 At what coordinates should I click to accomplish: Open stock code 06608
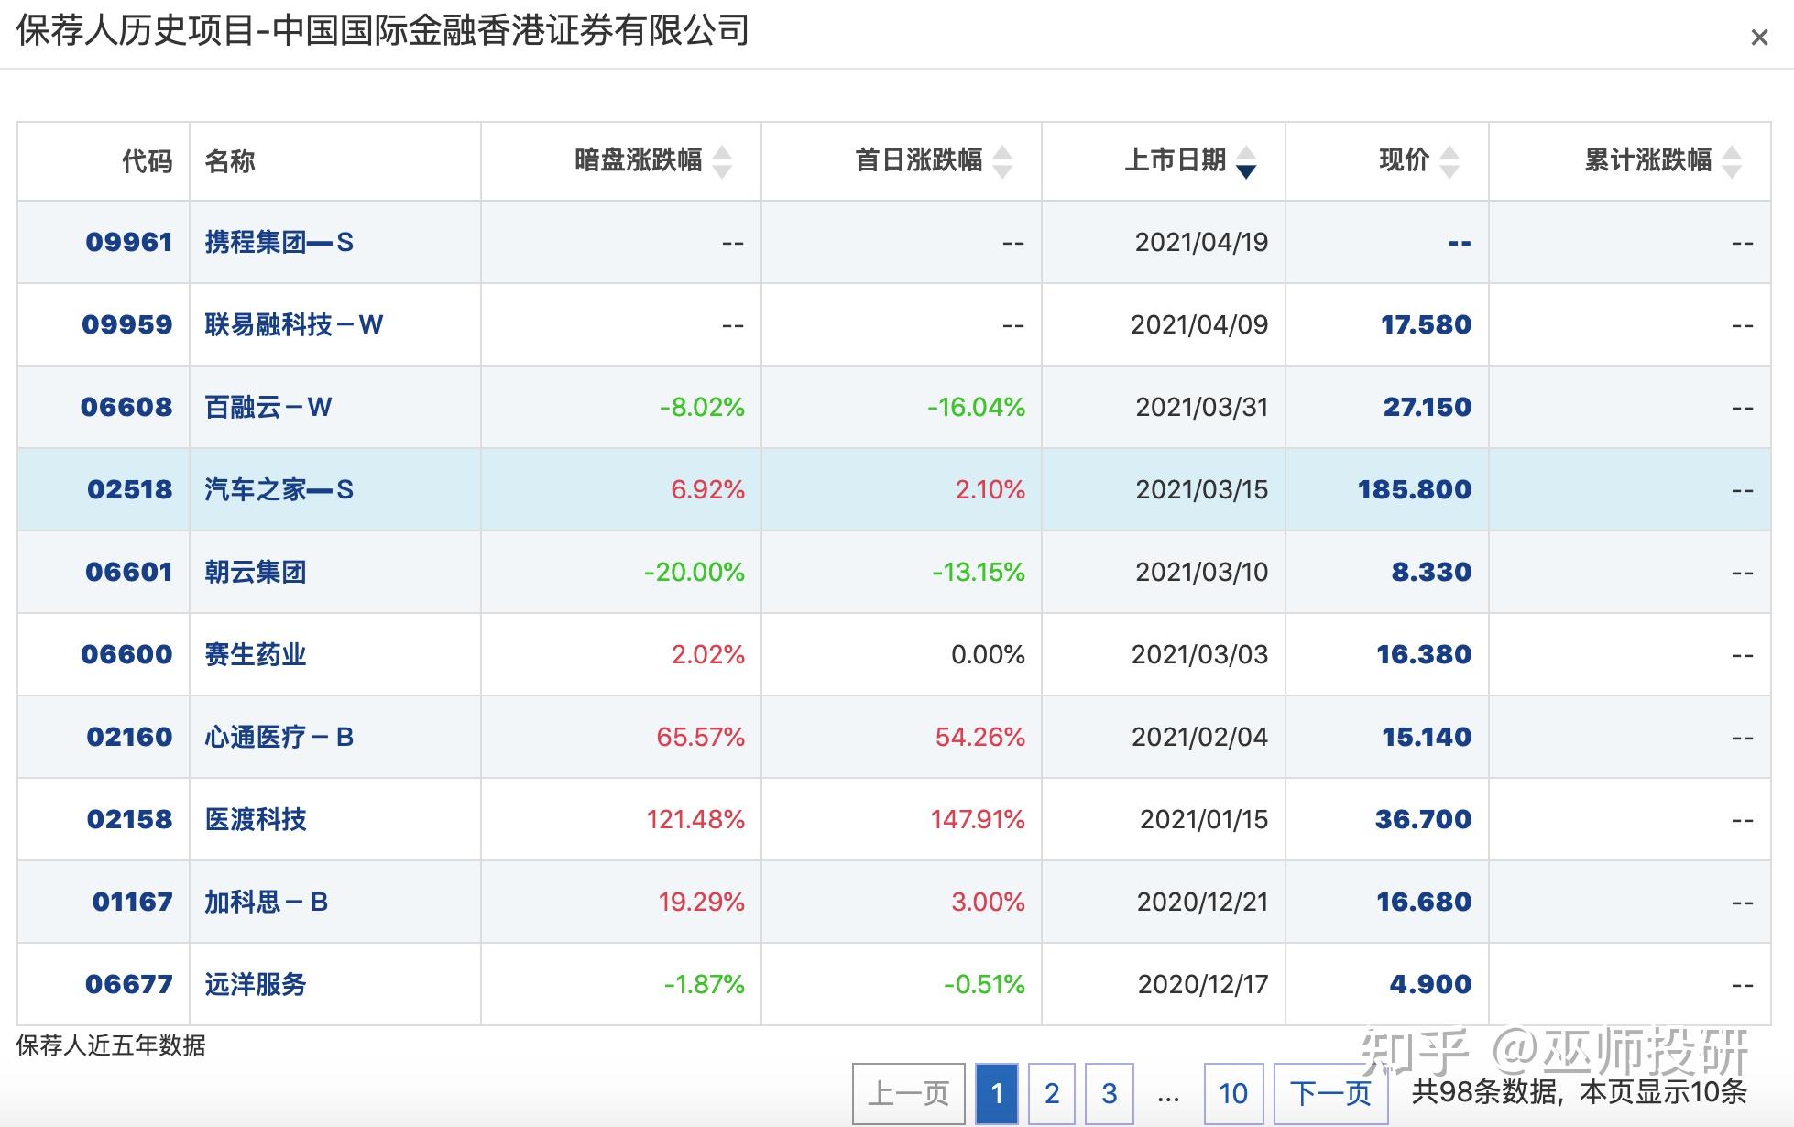pyautogui.click(x=126, y=407)
